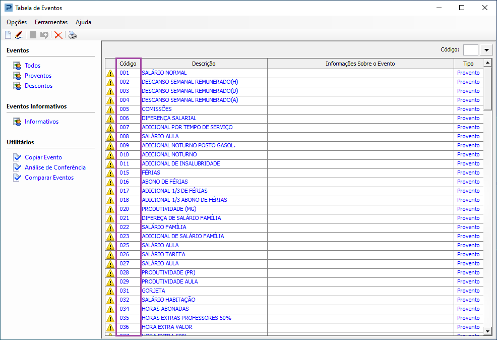Image resolution: width=497 pixels, height=340 pixels.
Task: Click the Undo arrow toolbar icon
Action: [44, 35]
